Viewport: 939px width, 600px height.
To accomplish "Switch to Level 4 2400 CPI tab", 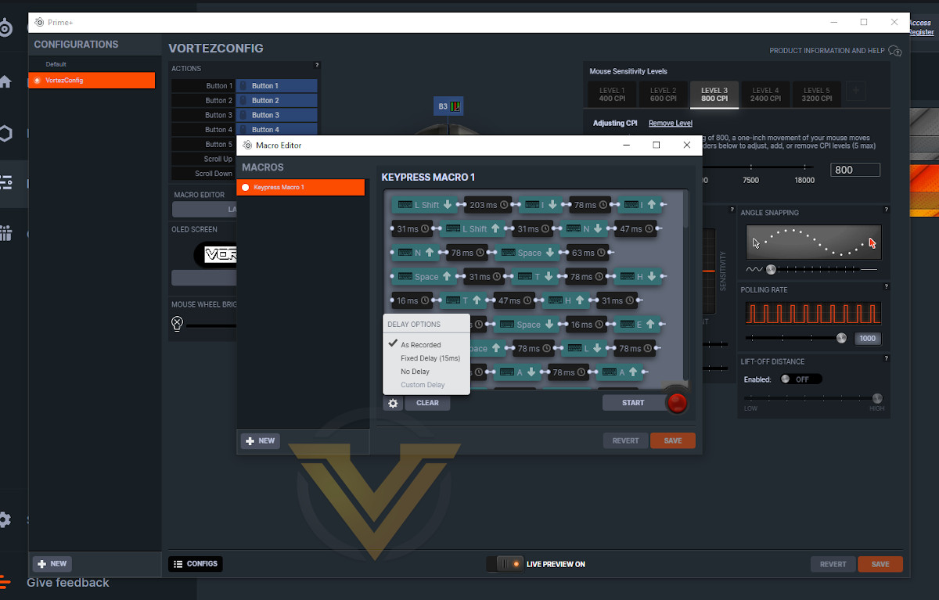I will (x=765, y=95).
